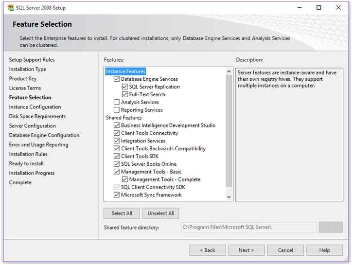Viewport: 352px width, 265px height.
Task: Select Microsoft Sync Framework label
Action: pos(151,194)
